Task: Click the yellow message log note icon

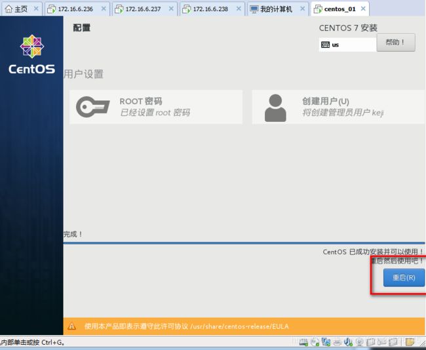Action: tap(410, 342)
